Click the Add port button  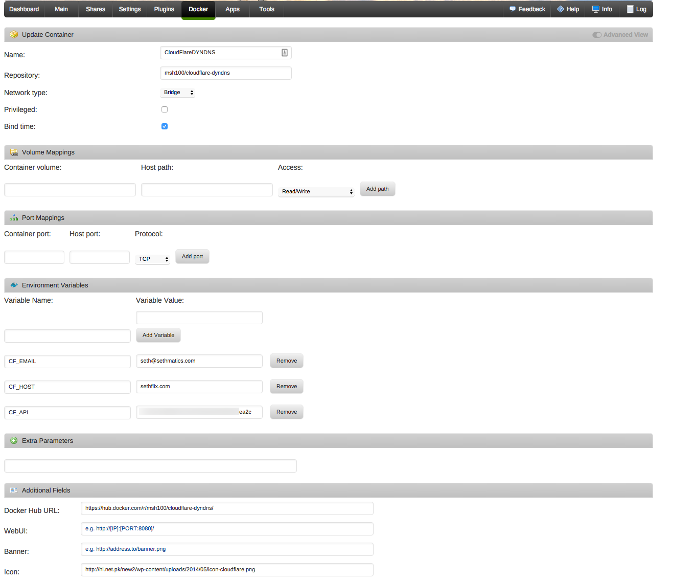(x=193, y=257)
